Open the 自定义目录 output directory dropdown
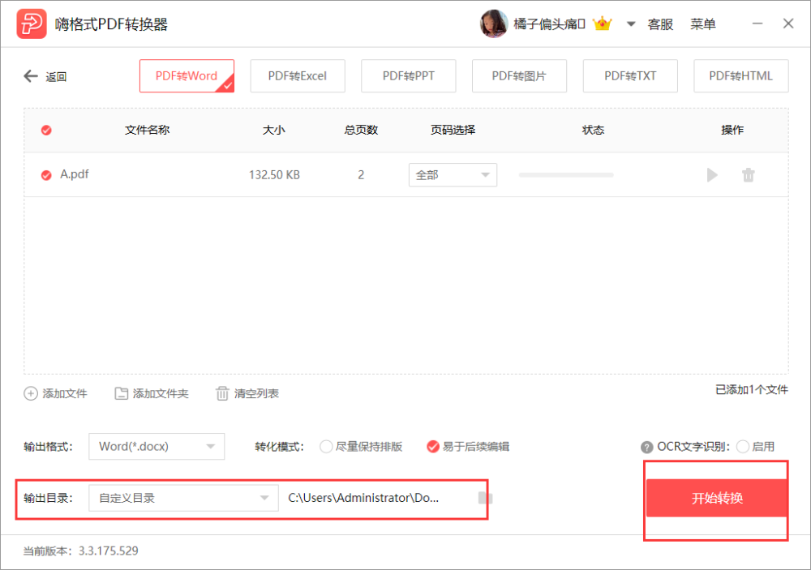811x570 pixels. coord(183,498)
